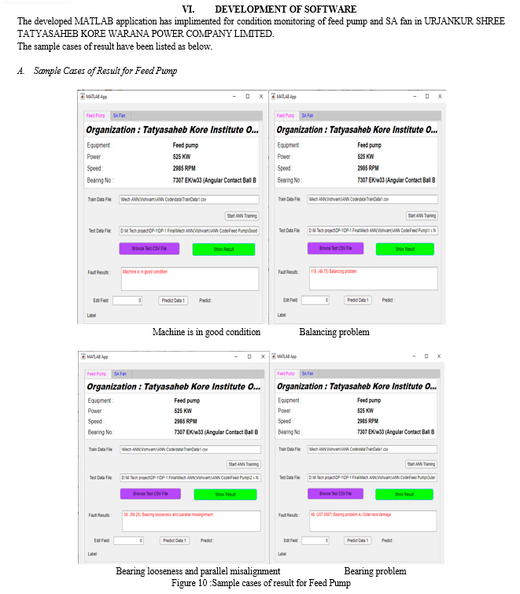Click bearing number 7307 in Outer race damage window
Image resolution: width=520 pixels, height=594 pixels.
(x=396, y=432)
